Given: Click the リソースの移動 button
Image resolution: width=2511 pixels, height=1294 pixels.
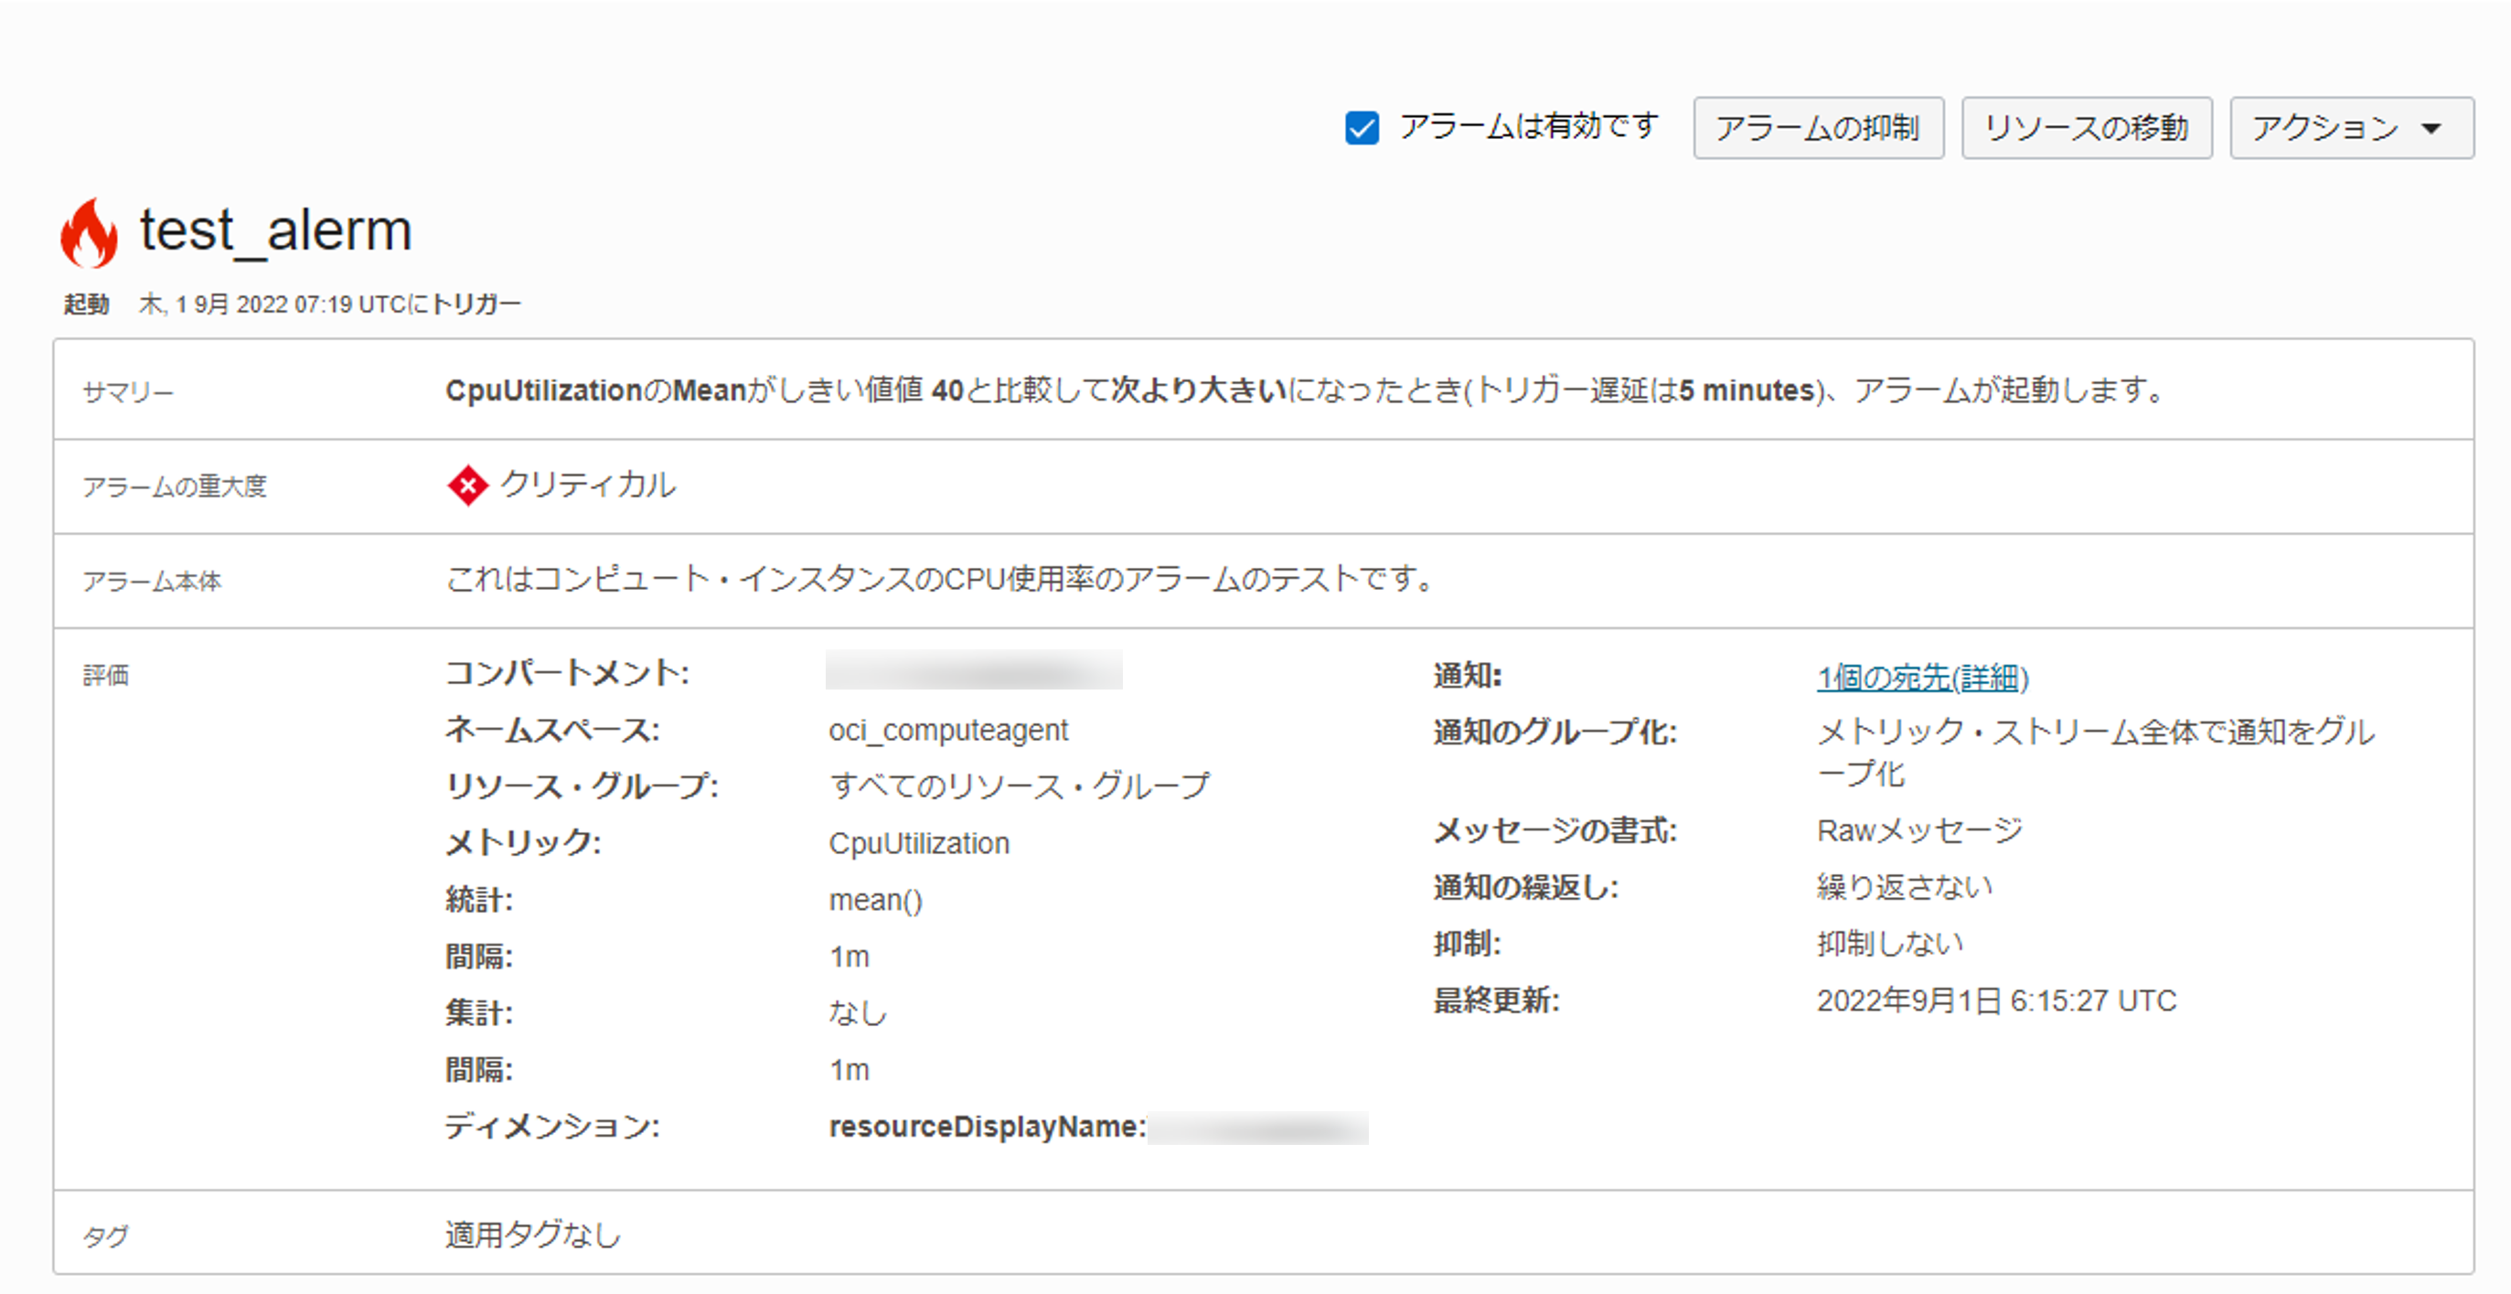Looking at the screenshot, I should pyautogui.click(x=2085, y=128).
